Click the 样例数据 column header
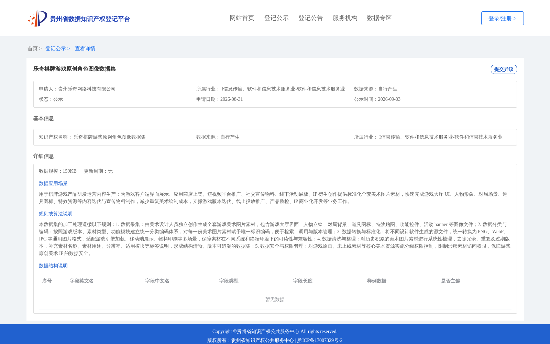This screenshot has height=344, width=550. coord(377,281)
